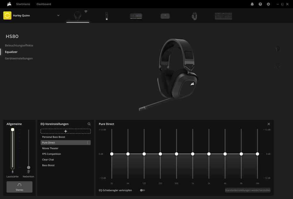Click the HS80 device title
This screenshot has width=293, height=199.
(x=12, y=36)
